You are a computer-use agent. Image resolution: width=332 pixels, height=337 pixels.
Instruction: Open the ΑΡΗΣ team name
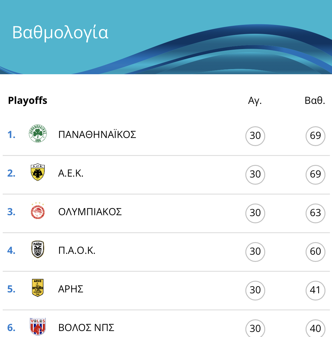[71, 289]
